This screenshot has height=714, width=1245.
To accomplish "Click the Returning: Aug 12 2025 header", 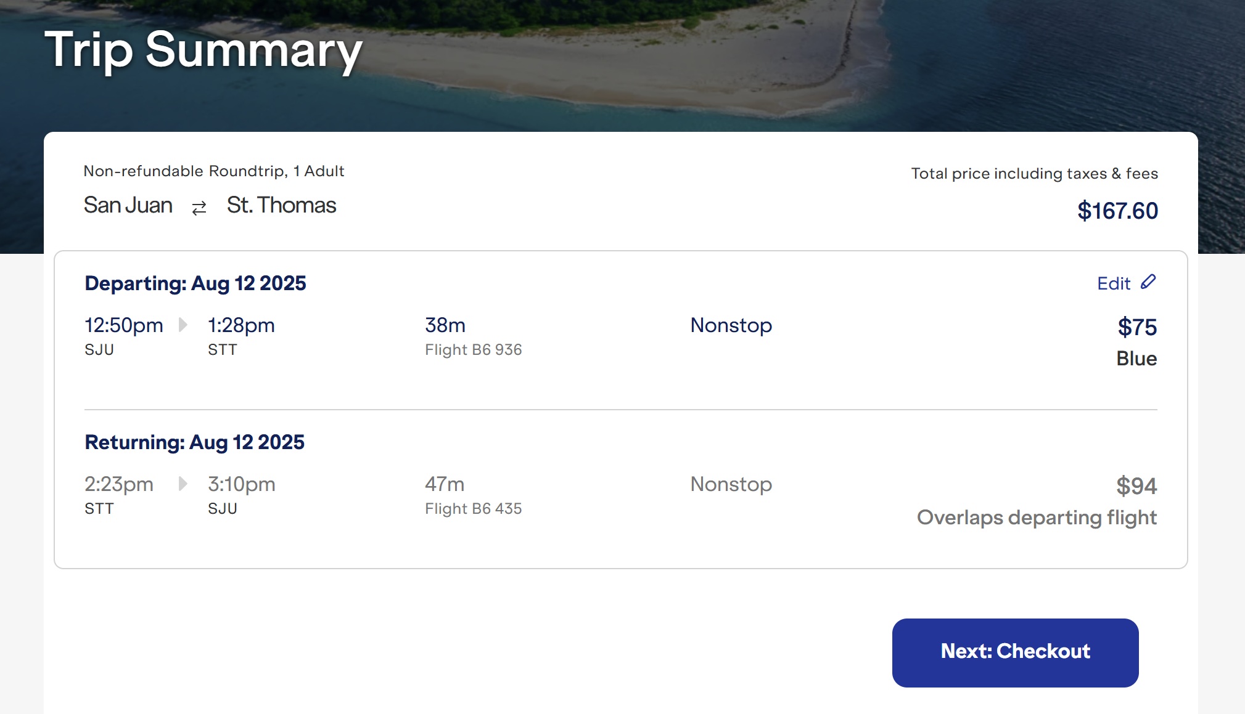I will [194, 442].
